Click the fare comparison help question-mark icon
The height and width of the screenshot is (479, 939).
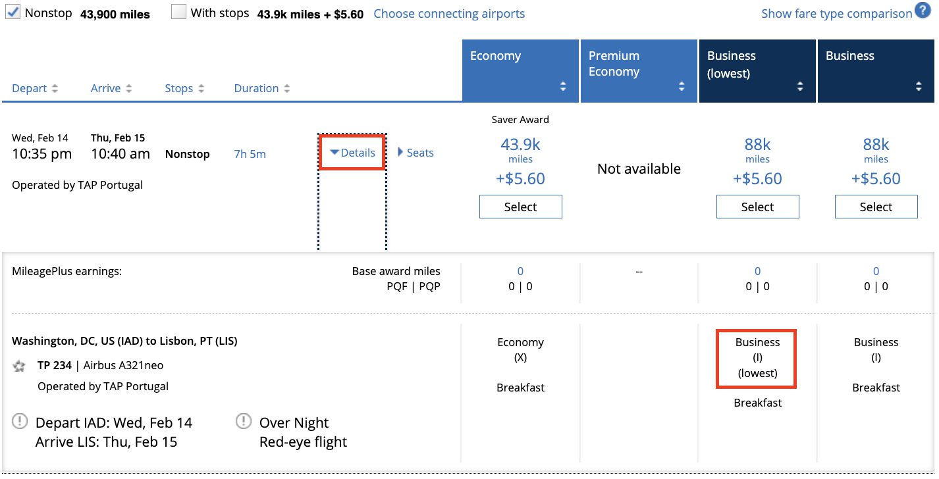[x=923, y=11]
